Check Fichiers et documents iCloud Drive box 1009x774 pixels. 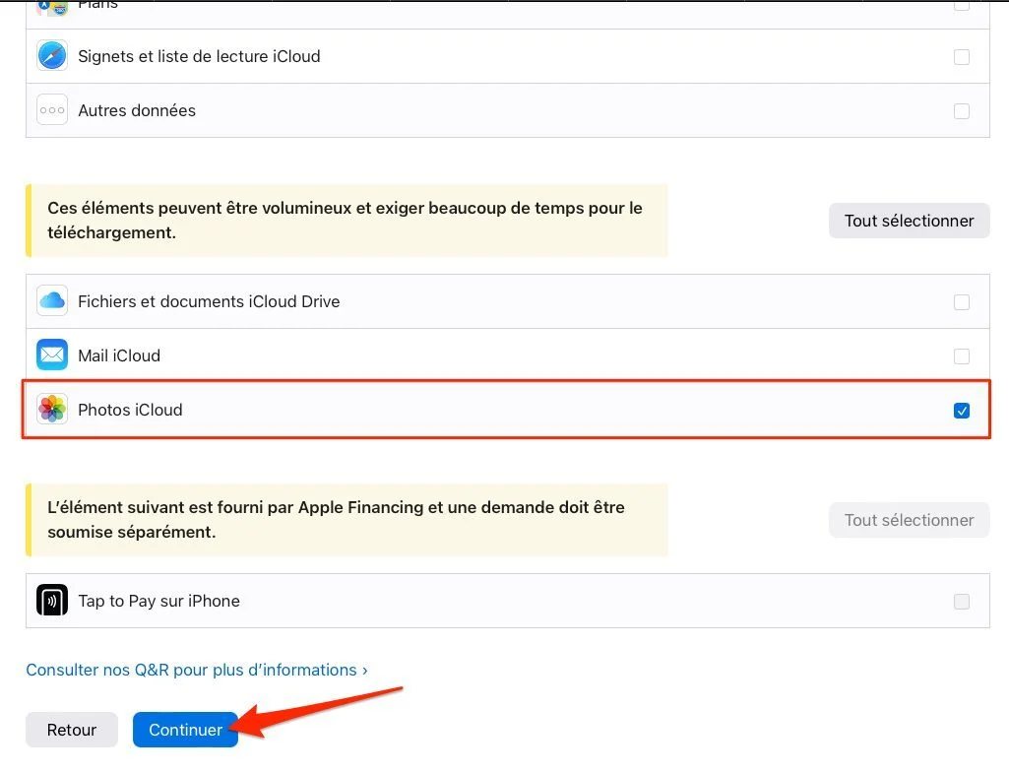(962, 302)
